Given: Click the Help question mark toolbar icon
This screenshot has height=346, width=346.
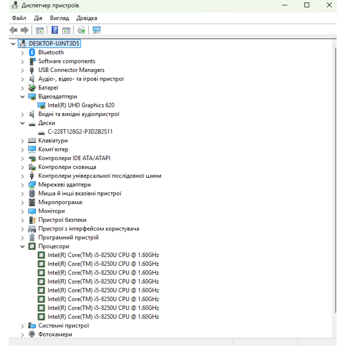Looking at the screenshot, I should [x=55, y=30].
